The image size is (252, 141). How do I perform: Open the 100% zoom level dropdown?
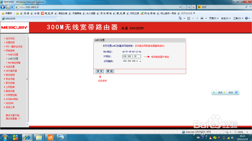[x=247, y=132]
